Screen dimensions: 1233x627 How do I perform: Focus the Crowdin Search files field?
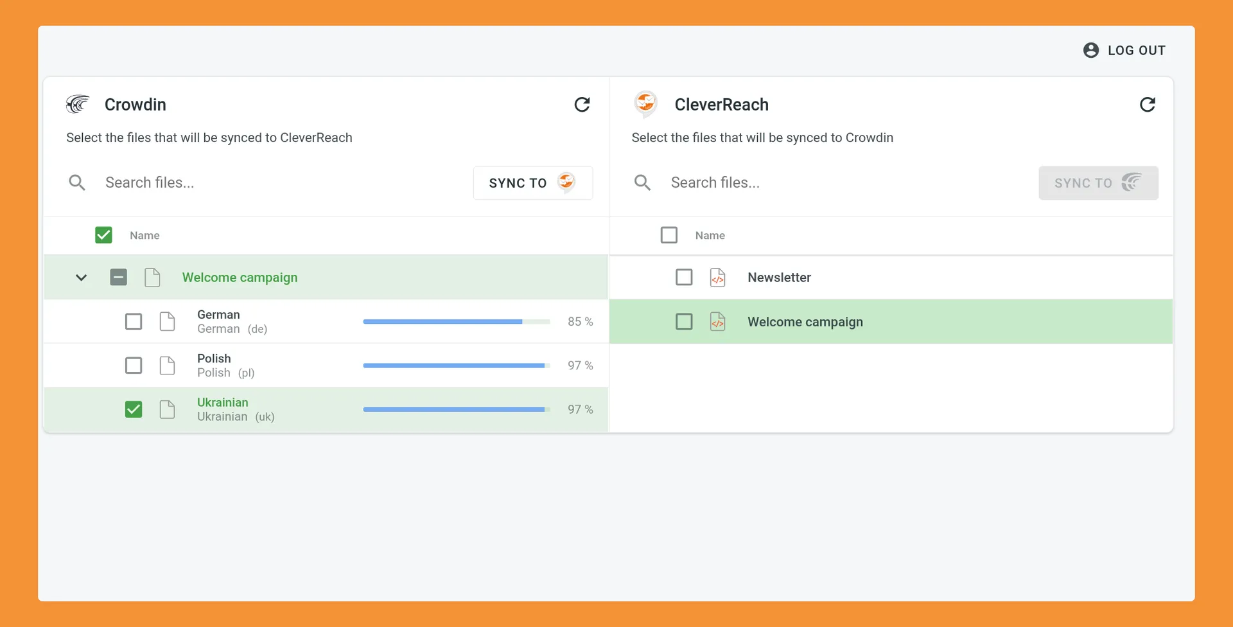click(283, 182)
